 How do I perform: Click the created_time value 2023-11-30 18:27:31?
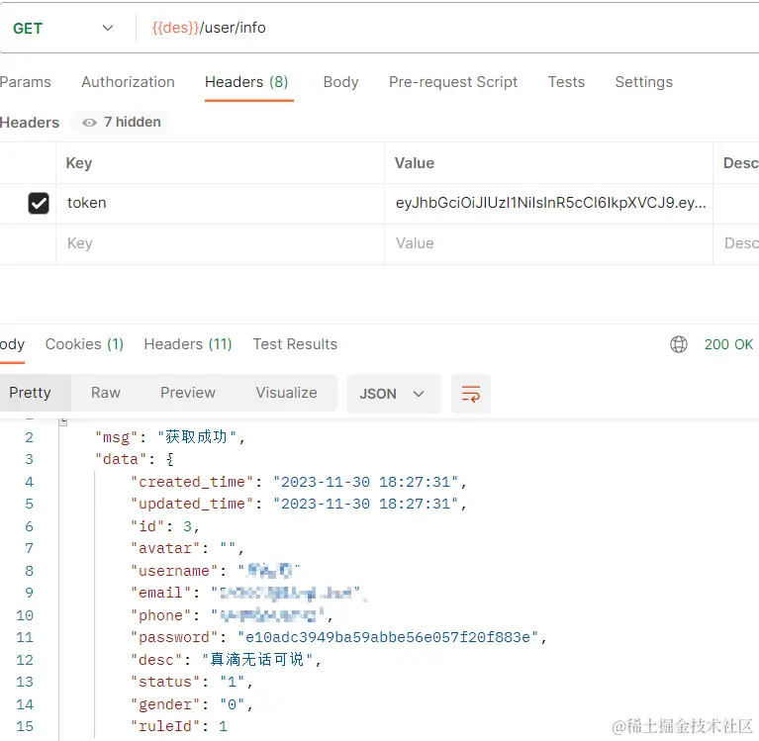(x=365, y=482)
